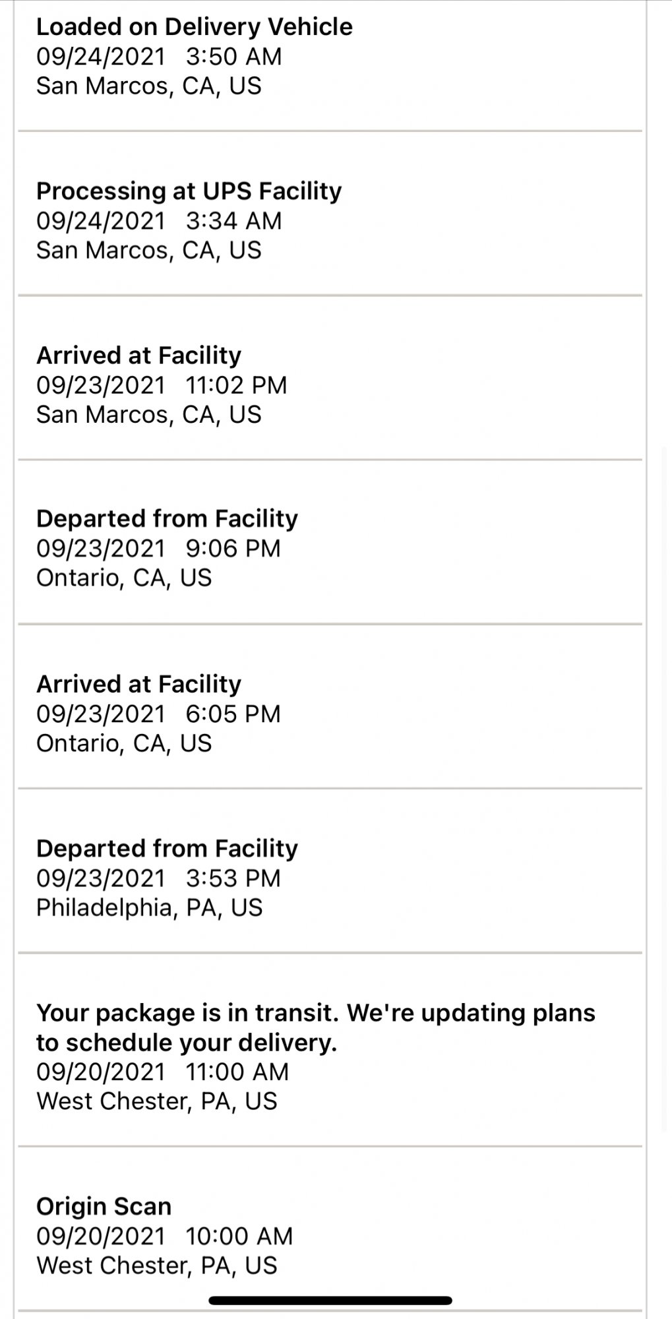672x1319 pixels.
Task: Click the 09/23/2021 3:53 PM timestamp
Action: coord(158,878)
